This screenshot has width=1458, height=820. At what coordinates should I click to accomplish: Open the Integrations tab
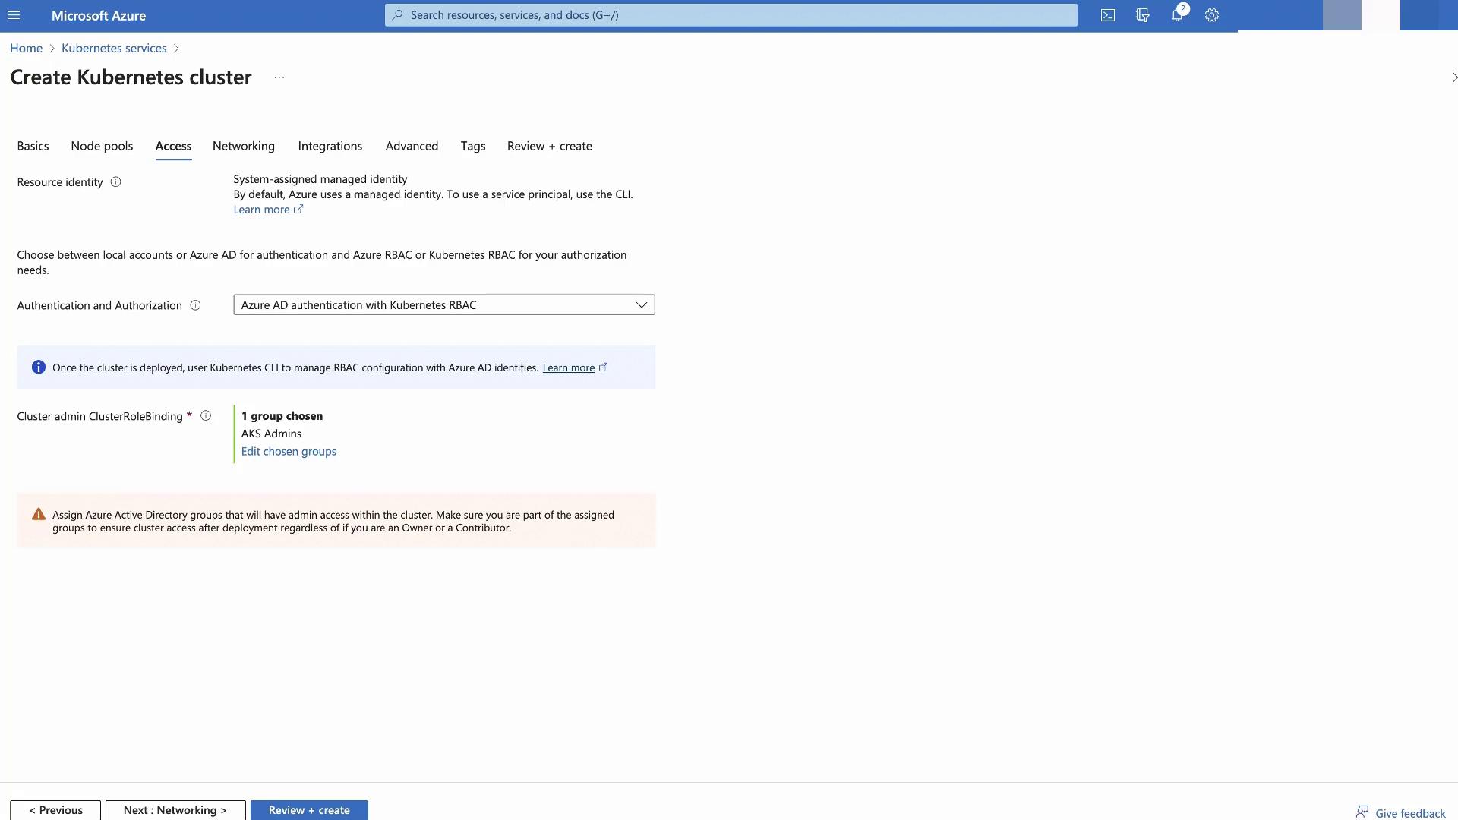tap(330, 147)
